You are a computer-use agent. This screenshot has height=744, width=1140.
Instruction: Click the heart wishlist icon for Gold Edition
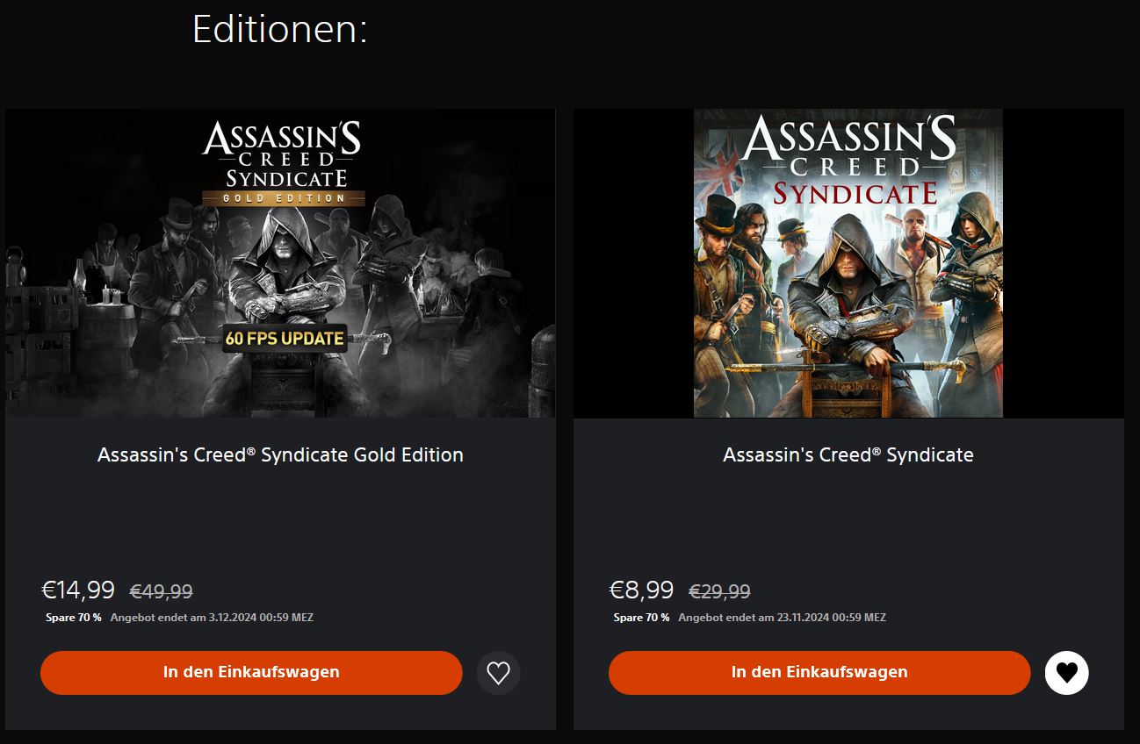click(498, 673)
